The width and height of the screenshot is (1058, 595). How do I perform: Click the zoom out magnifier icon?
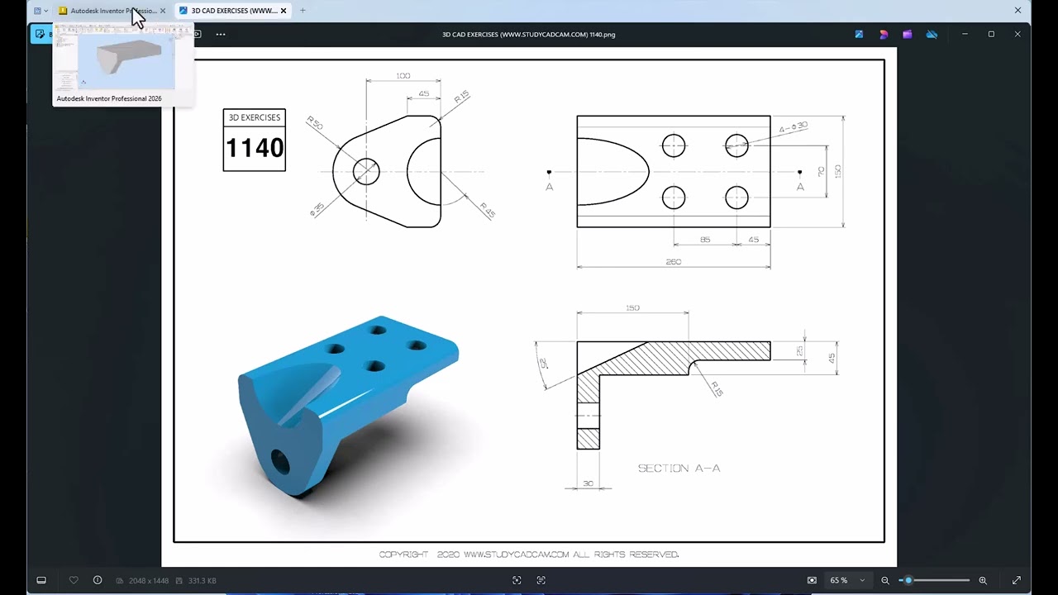coord(885,580)
